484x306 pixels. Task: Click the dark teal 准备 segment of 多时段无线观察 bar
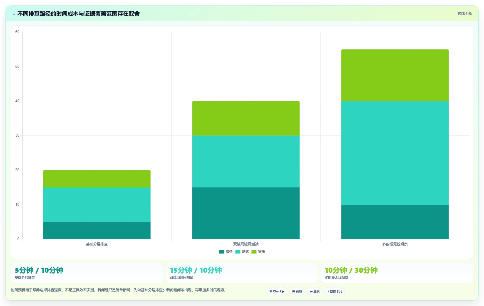[x=395, y=222]
